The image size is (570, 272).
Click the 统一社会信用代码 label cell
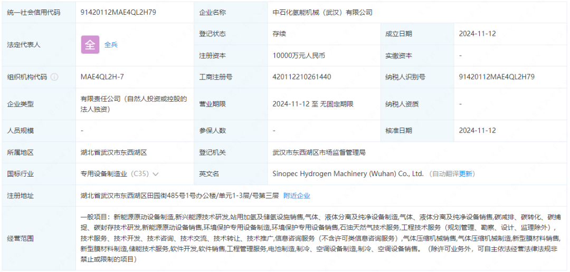tap(39, 12)
